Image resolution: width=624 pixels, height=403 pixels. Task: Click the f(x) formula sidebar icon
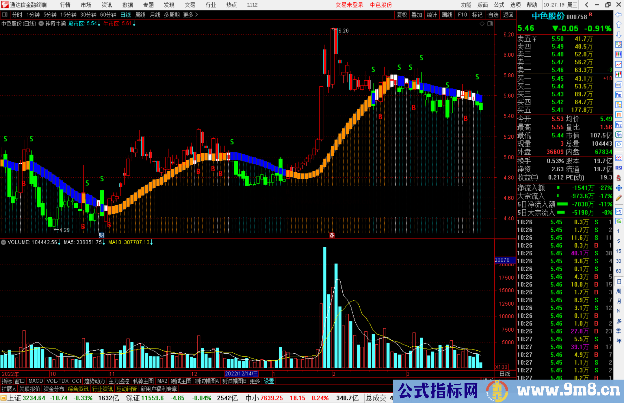[619, 135]
